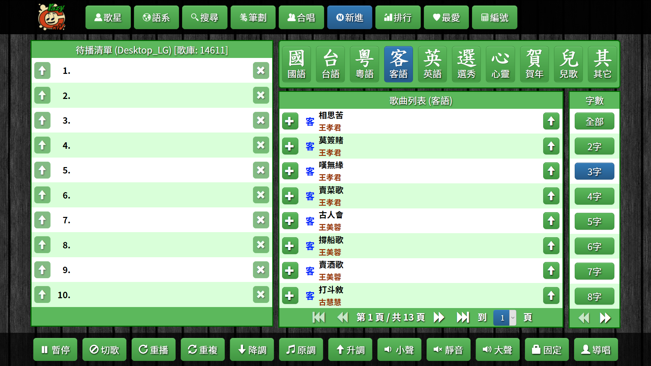
Task: Toggle 導唱 guide vocal
Action: point(596,350)
